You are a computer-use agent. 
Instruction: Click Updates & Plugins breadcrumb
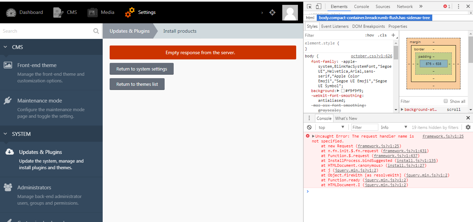click(129, 31)
